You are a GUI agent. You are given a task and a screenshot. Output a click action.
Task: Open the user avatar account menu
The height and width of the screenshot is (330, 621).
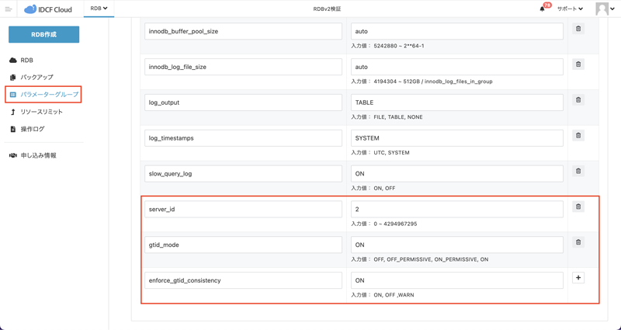point(604,9)
